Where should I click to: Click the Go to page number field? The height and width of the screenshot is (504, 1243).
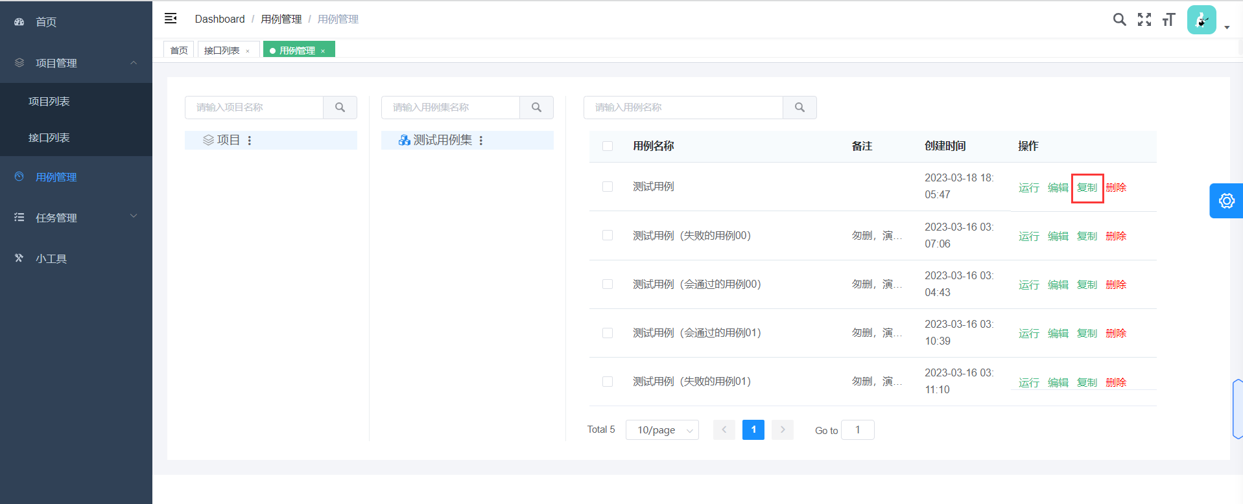[857, 430]
